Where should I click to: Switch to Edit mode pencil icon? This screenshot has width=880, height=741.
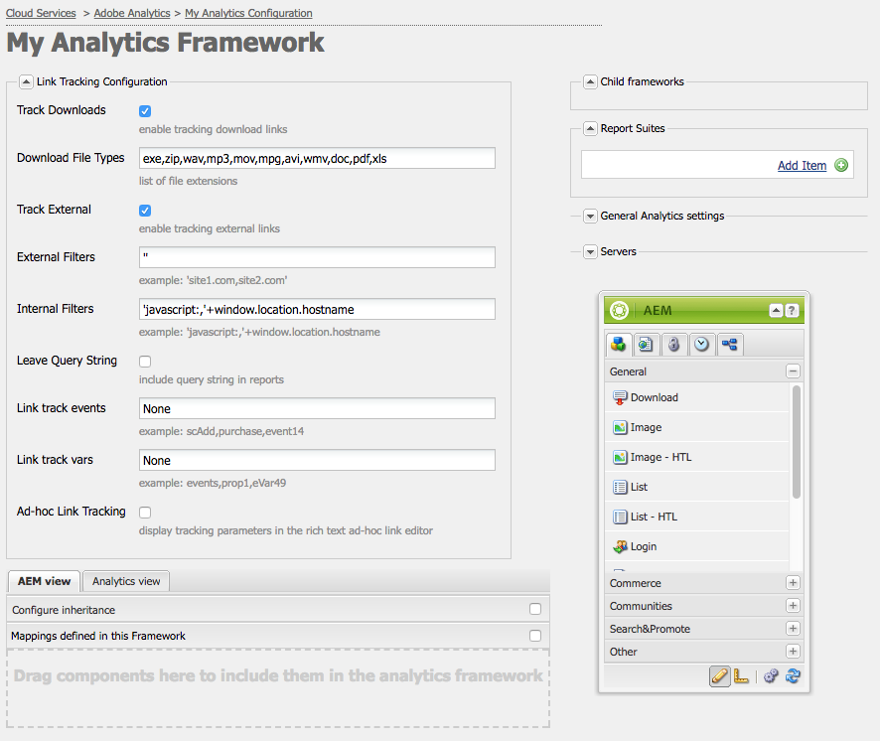(719, 676)
